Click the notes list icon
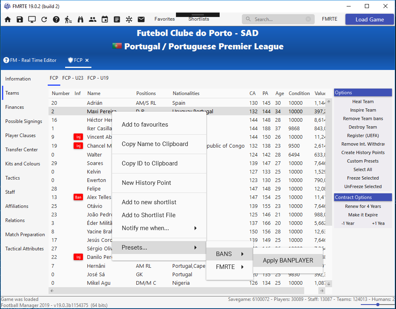The image size is (396, 309). pyautogui.click(x=116, y=19)
